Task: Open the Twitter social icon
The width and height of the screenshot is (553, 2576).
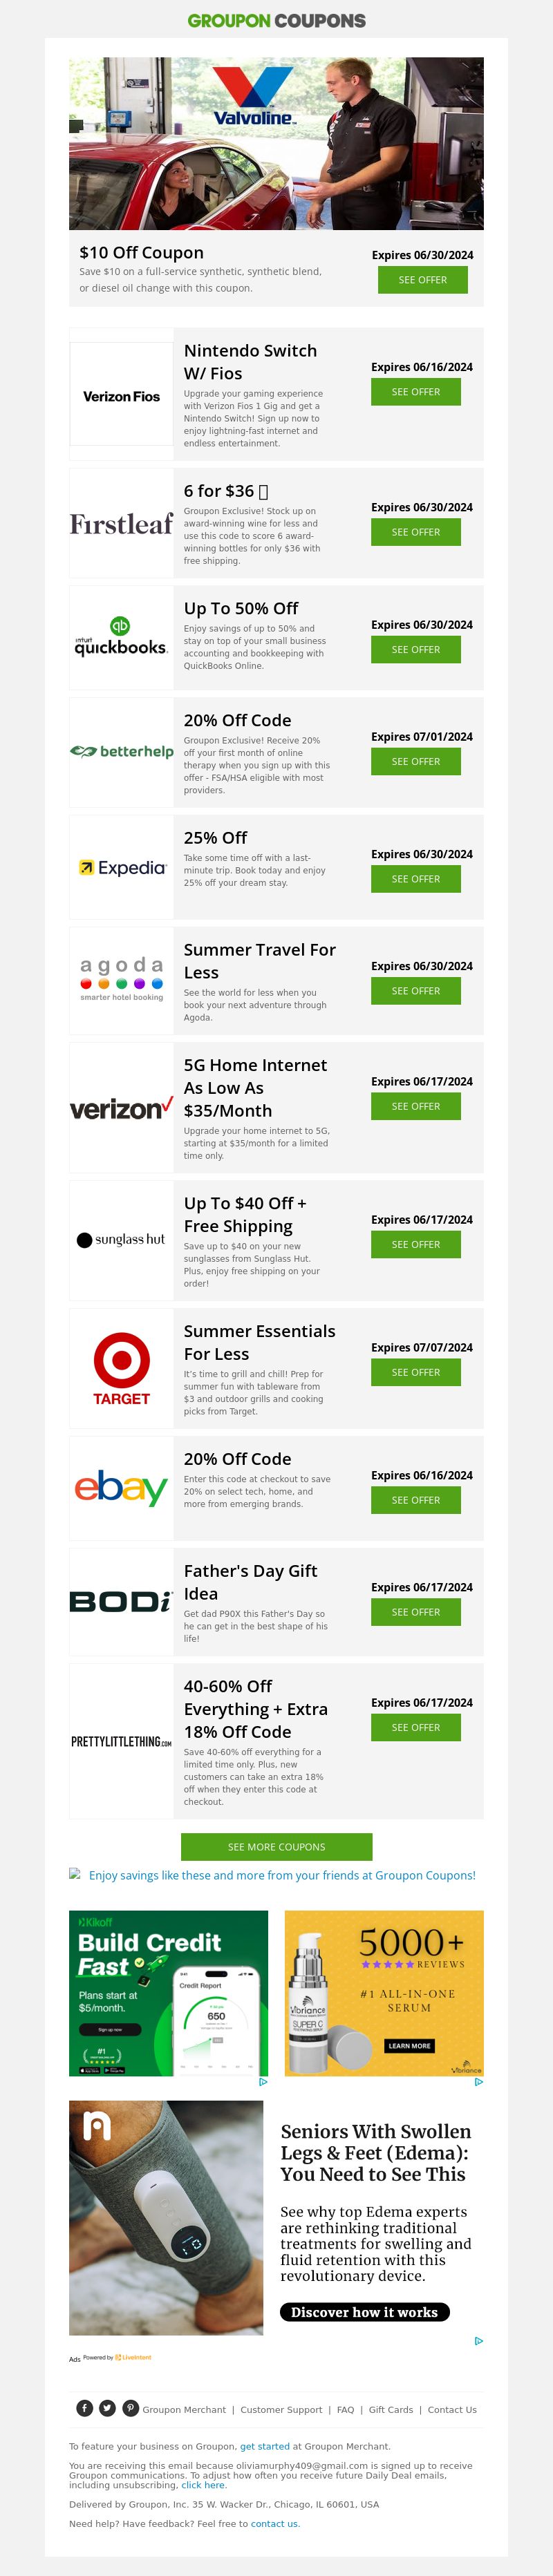Action: pos(107,2408)
